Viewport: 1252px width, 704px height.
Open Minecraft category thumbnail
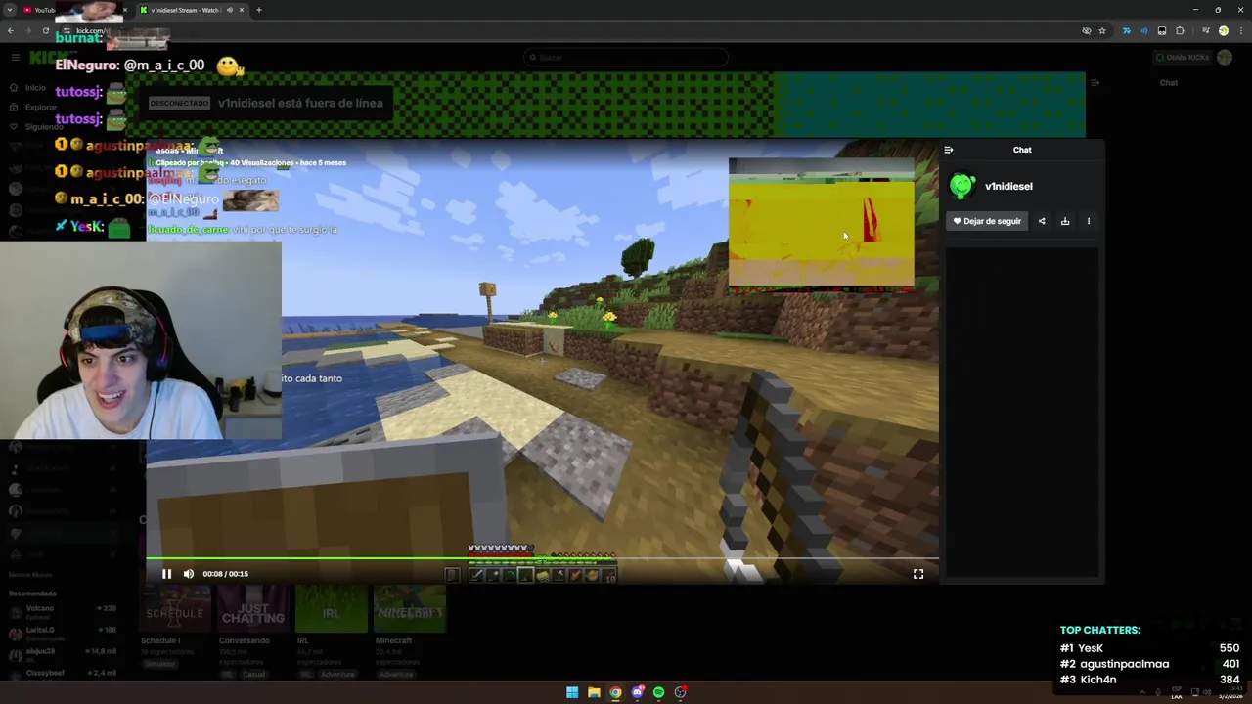(x=410, y=609)
